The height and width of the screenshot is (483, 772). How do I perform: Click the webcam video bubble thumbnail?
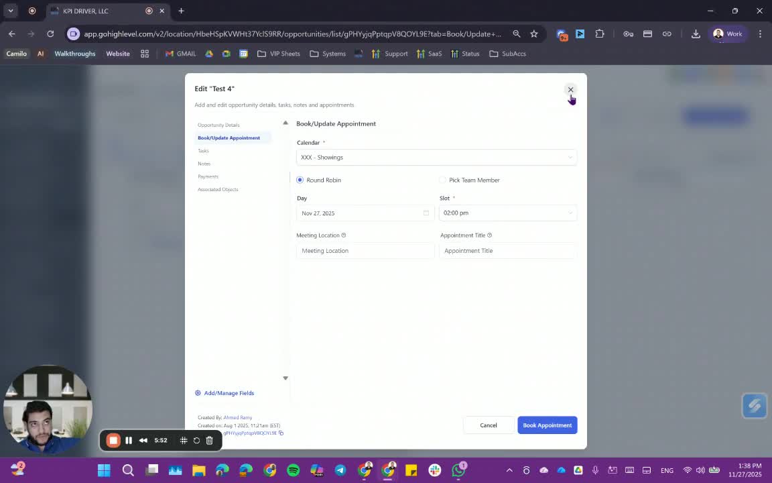tap(48, 409)
